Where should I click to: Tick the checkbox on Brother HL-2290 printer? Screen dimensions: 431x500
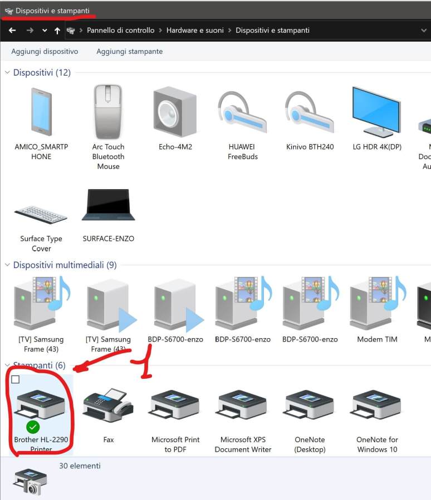[x=16, y=379]
